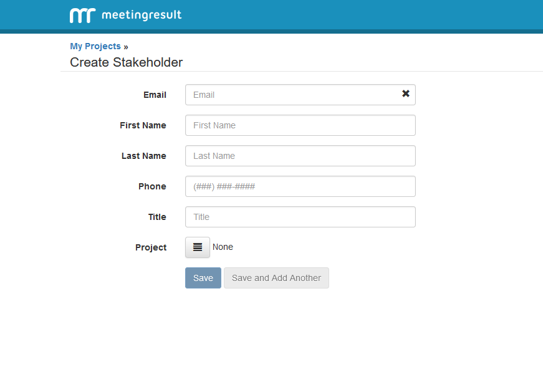
Task: Clear the Email field with the X icon
Action: tap(406, 94)
